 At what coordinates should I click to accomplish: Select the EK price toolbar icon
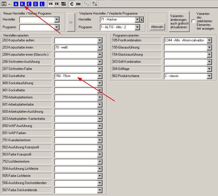[57, 4]
